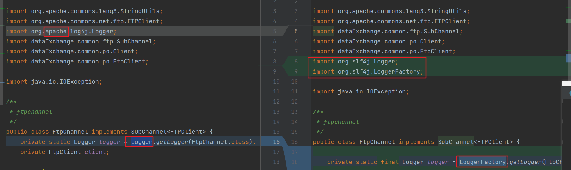
Task: Click the blue change marker on the right error stripe
Action: (568, 58)
